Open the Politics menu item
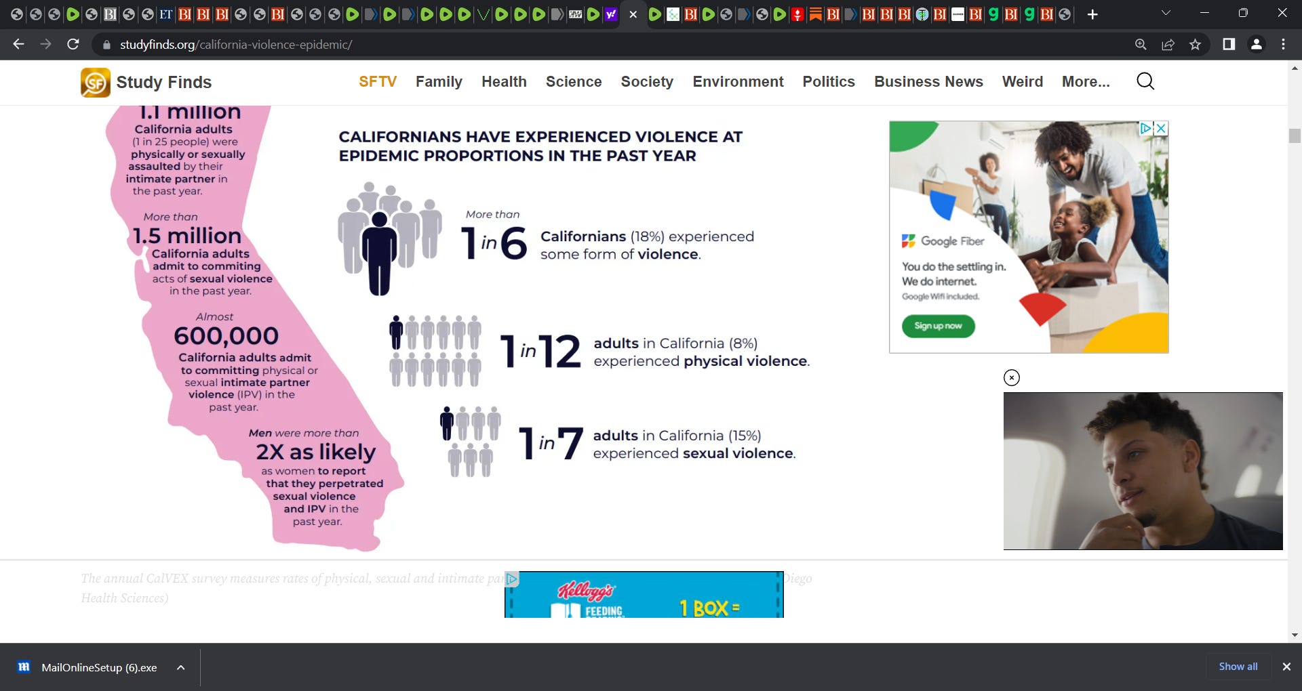Screen dimensions: 1302x691 coord(828,82)
